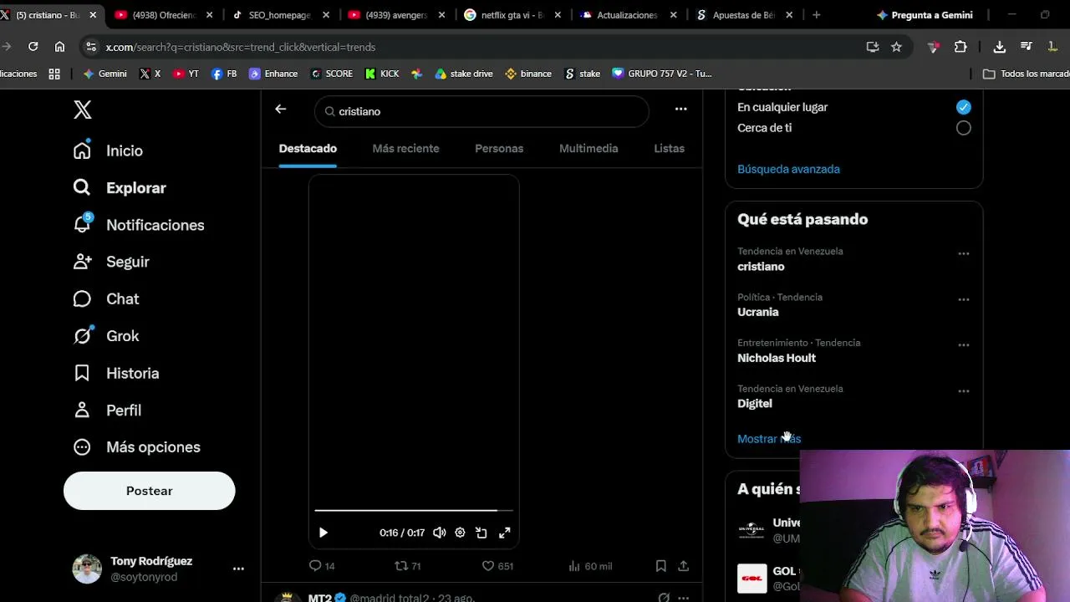The width and height of the screenshot is (1070, 602).
Task: Open browser extensions puzzle icon
Action: click(960, 47)
